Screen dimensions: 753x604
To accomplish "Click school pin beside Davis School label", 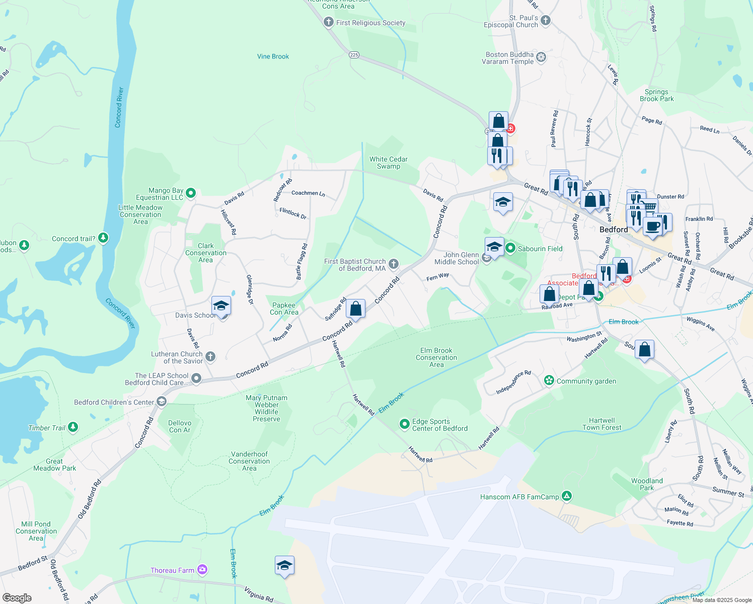I will click(x=221, y=307).
